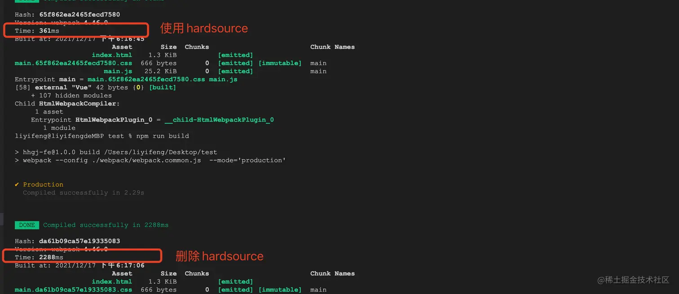Select the 'Time: 2288ms' line

tap(39, 257)
